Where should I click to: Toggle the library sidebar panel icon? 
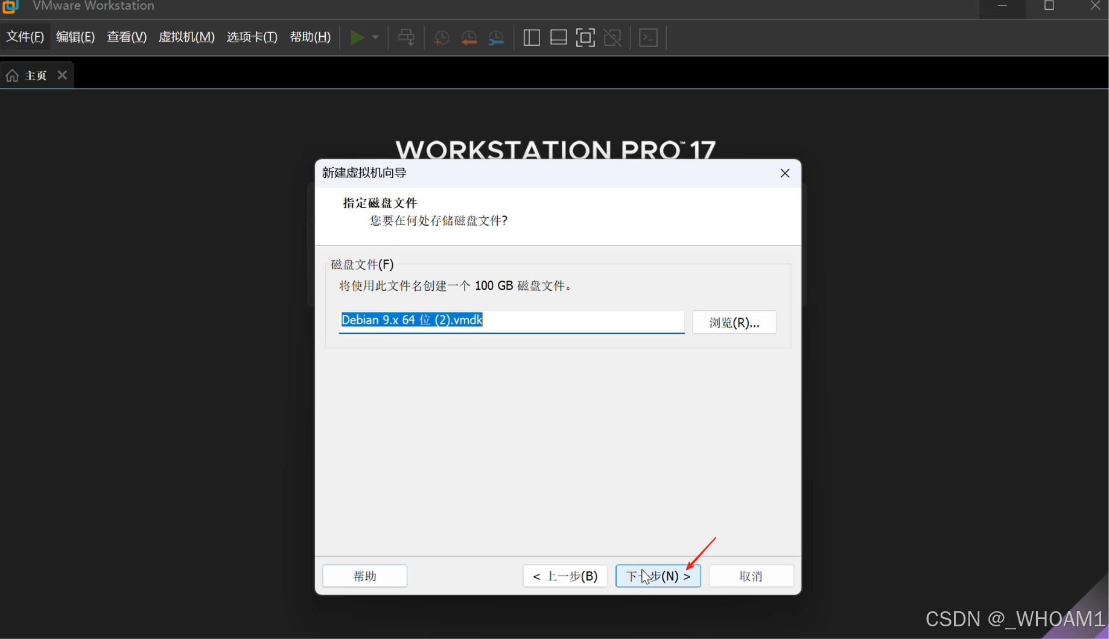(532, 37)
